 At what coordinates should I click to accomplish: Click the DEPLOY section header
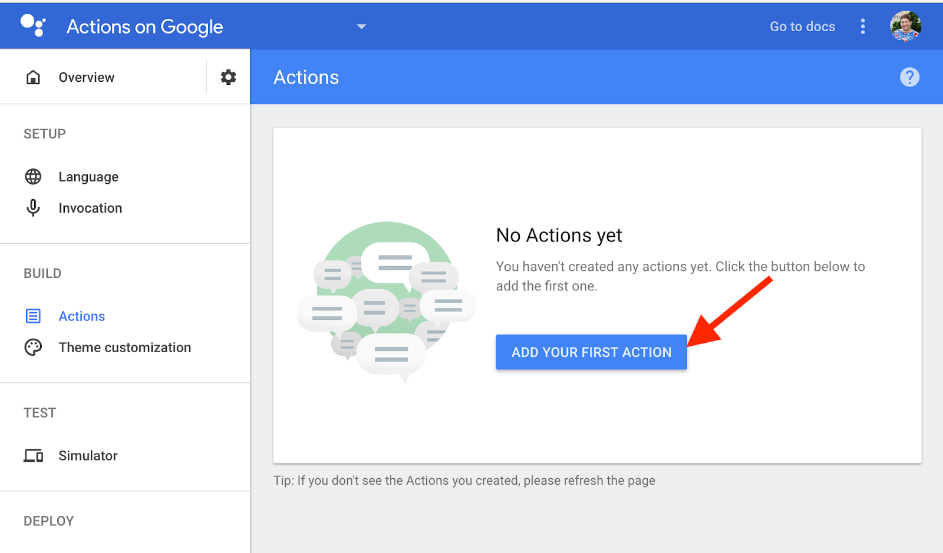[x=48, y=521]
